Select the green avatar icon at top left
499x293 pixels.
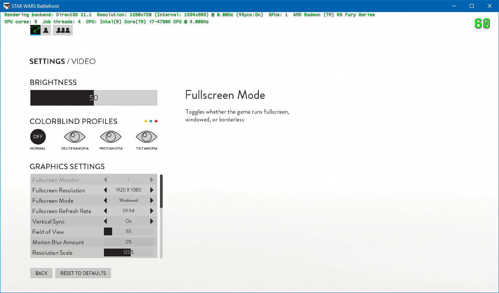[x=35, y=30]
